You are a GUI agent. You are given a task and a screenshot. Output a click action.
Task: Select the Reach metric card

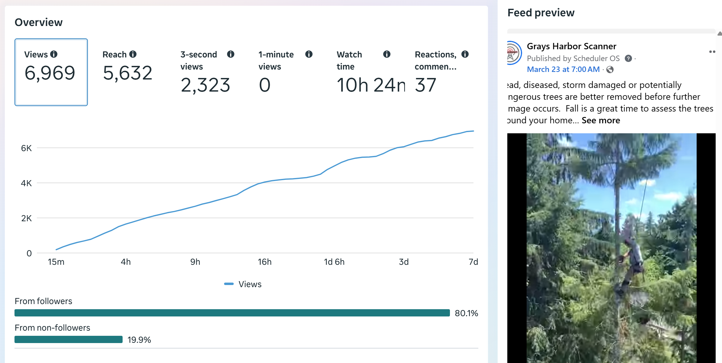point(127,72)
